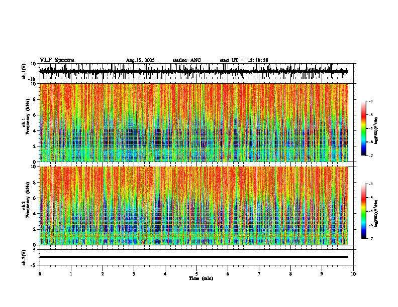398x307 pixels.
Task: Click the time axis tick label '9'
Action: pos(322,274)
